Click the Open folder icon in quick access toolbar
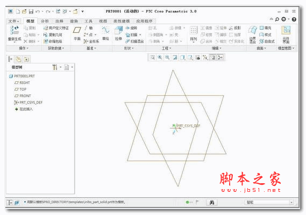The height and width of the screenshot is (215, 306). 24,11
